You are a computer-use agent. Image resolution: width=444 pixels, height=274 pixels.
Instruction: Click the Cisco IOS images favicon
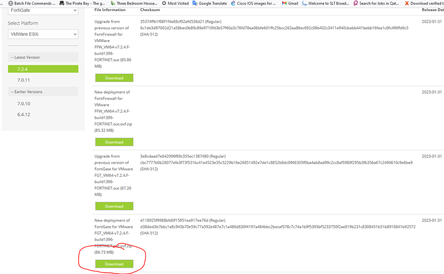(233, 4)
